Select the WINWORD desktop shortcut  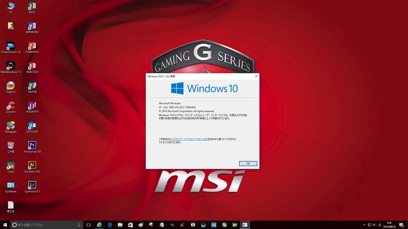coord(32,27)
